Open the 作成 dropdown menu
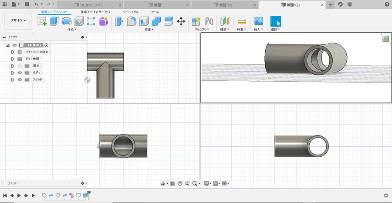 [71, 30]
